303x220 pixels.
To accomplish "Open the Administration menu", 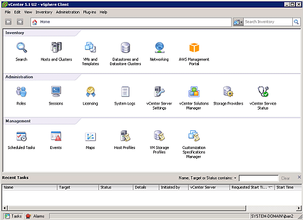I will pyautogui.click(x=68, y=12).
